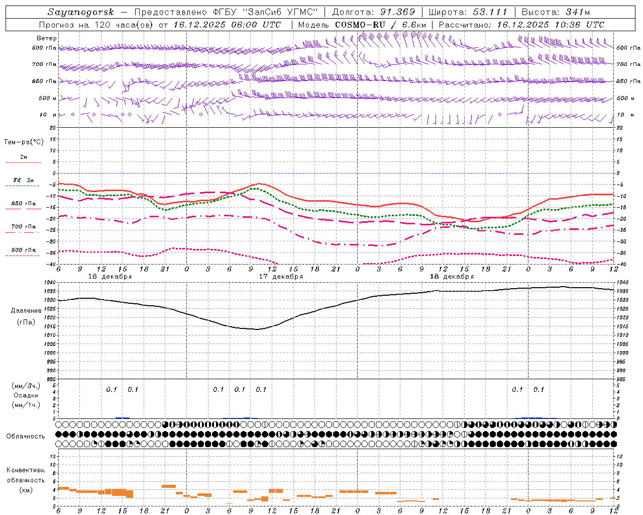Click the '(гПа)' pressure unit label
Screen dimensions: 643x515
click(x=26, y=322)
